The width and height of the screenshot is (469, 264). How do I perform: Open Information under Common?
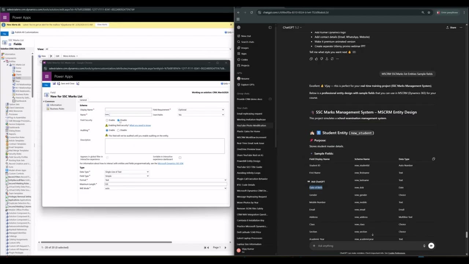click(56, 105)
